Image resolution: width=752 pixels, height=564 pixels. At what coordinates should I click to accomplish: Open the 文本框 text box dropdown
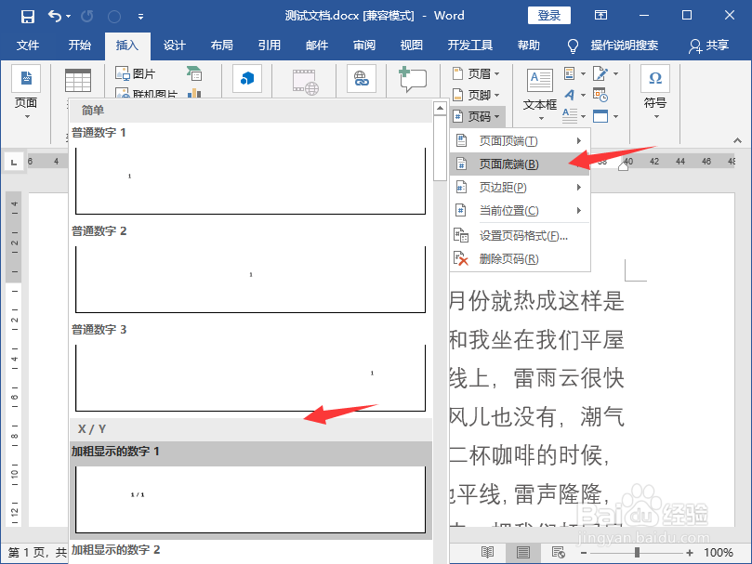click(x=539, y=94)
